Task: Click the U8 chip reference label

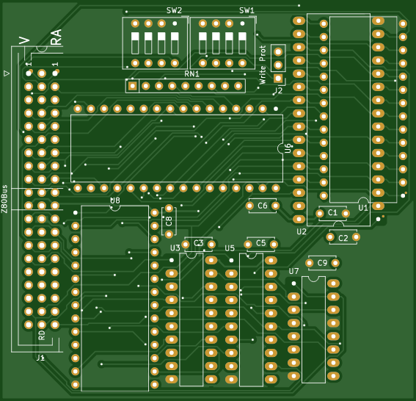Action: point(115,201)
